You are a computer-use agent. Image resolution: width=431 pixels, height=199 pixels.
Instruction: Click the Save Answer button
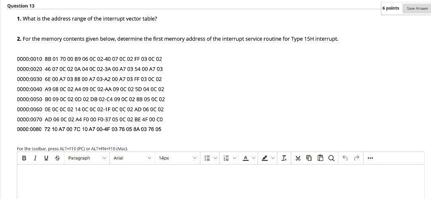tap(418, 8)
